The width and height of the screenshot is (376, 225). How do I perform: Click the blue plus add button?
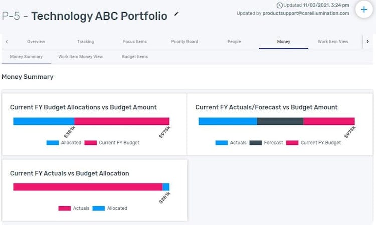pos(364,10)
